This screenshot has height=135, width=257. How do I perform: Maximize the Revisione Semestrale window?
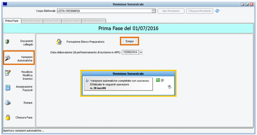tap(247, 4)
